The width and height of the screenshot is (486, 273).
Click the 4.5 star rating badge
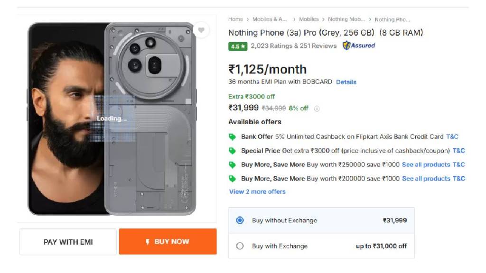238,46
